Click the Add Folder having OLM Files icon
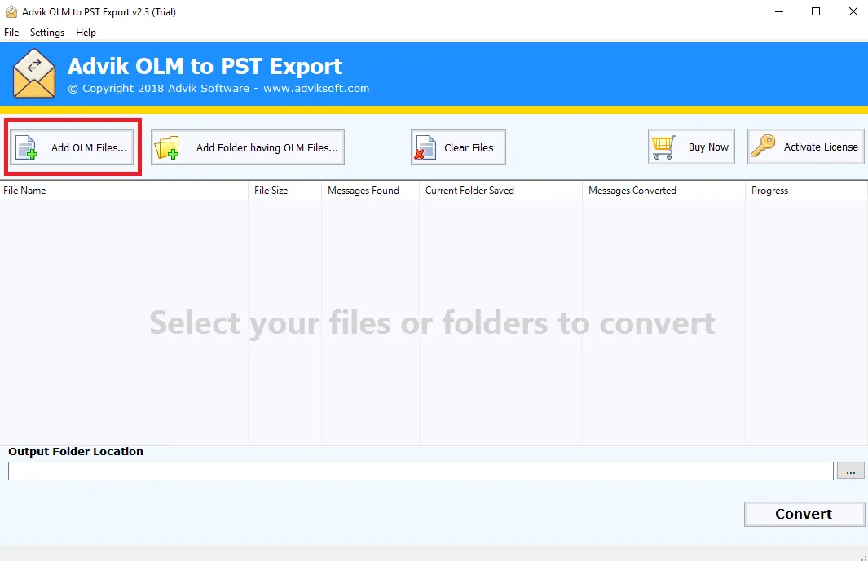The height and width of the screenshot is (561, 868). click(x=168, y=147)
